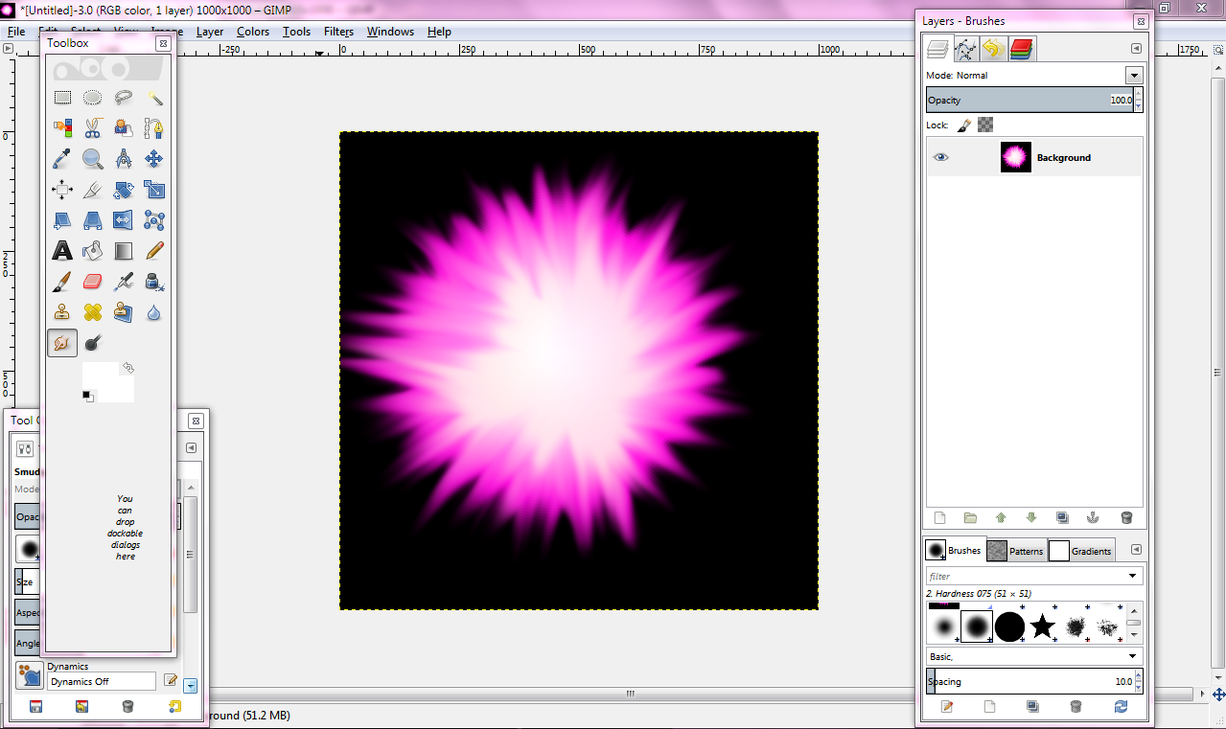Switch to the Gradients tab
The image size is (1226, 729).
tap(1081, 551)
